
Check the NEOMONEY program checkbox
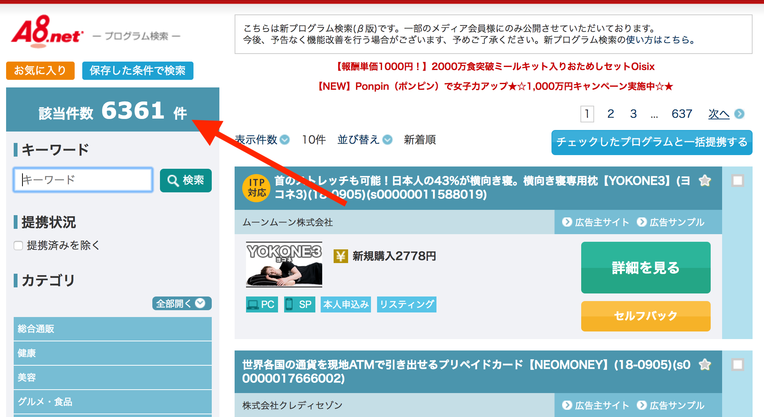738,365
